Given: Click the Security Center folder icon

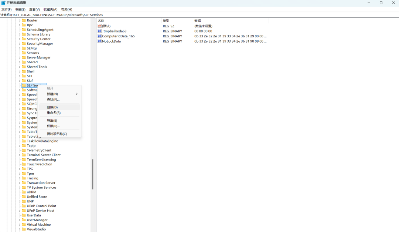Looking at the screenshot, I should (24, 39).
